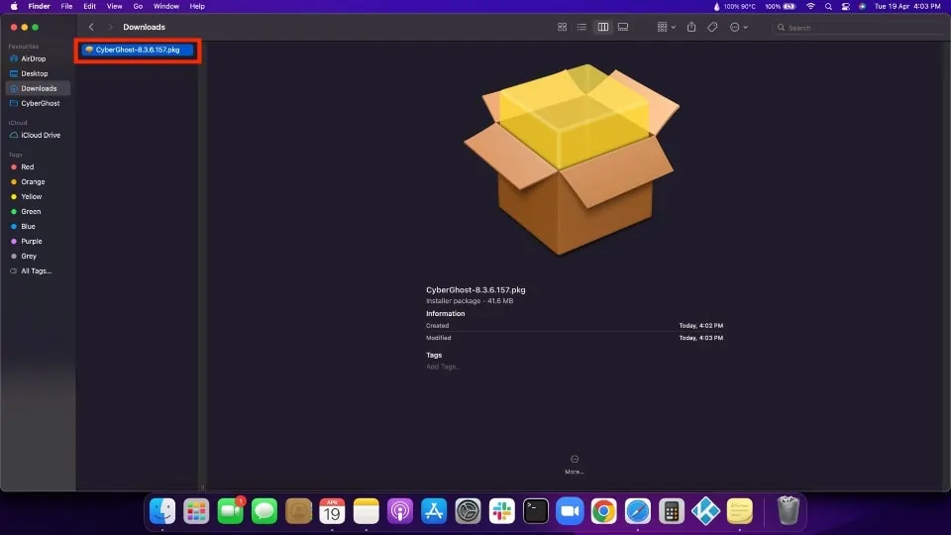The height and width of the screenshot is (535, 951).
Task: Select the column view toggle
Action: point(602,27)
